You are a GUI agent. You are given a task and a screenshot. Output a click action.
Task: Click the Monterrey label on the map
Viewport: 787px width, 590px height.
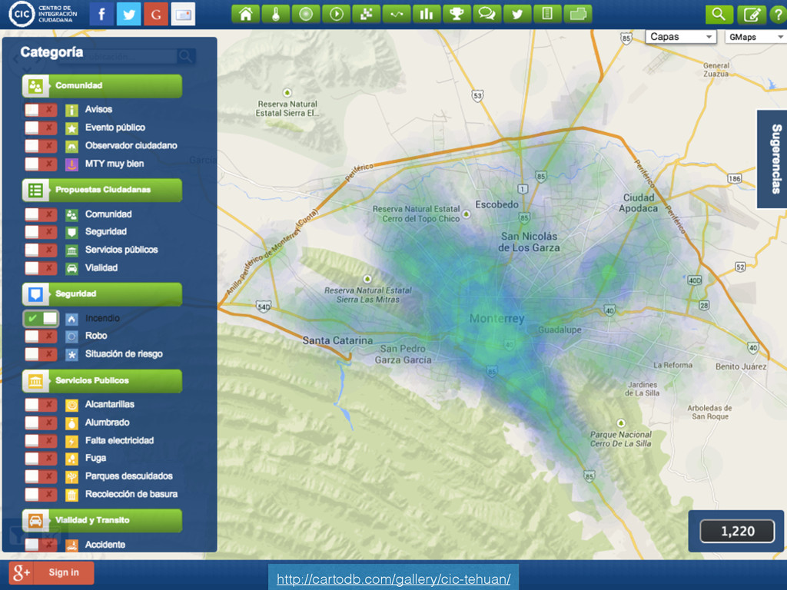coord(496,319)
